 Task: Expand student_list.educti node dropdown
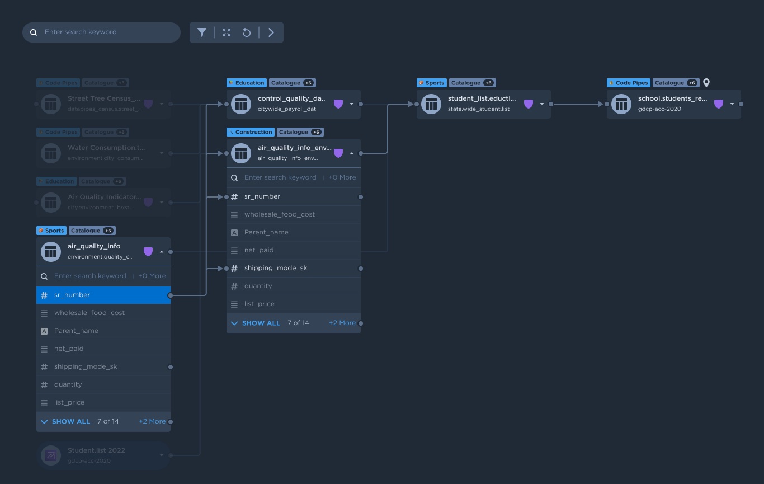point(542,104)
